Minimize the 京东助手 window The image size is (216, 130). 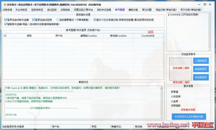point(199,5)
